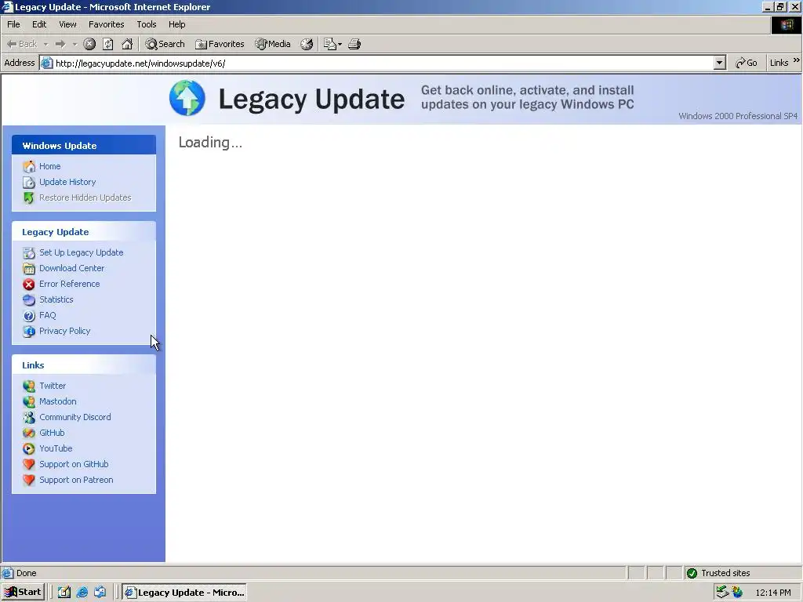803x602 pixels.
Task: Click the Statistics pie chart icon
Action: pos(29,300)
